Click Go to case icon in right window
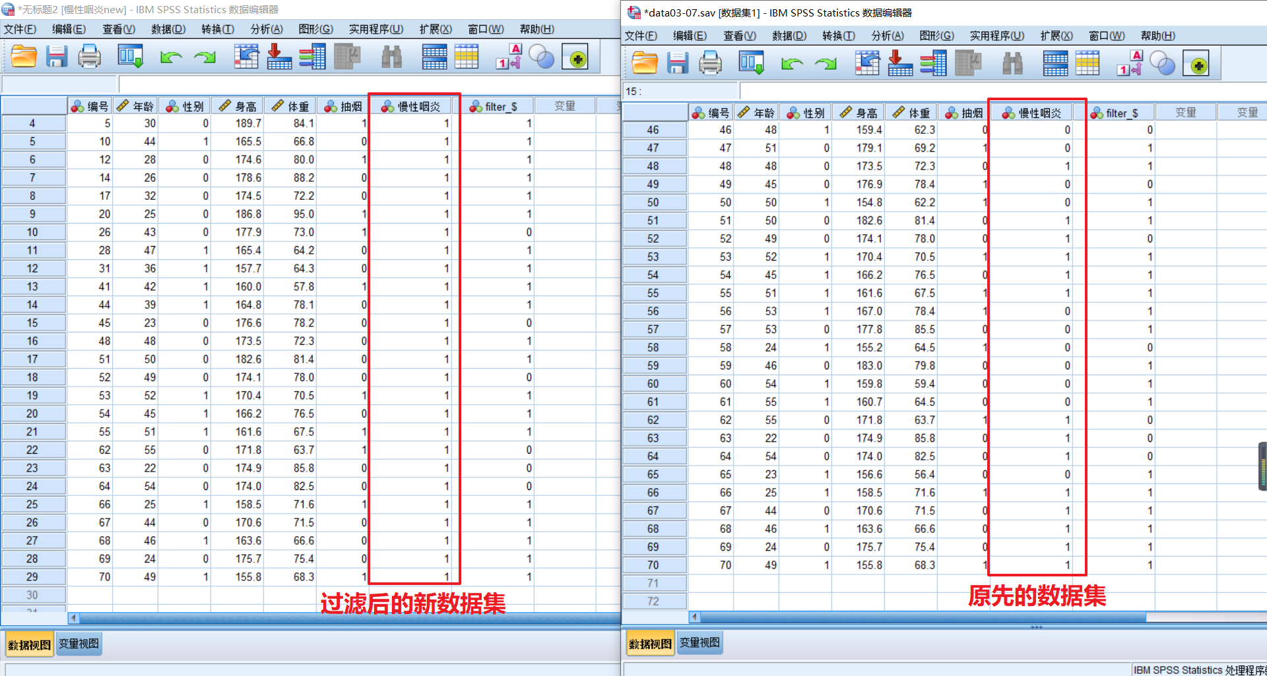 (867, 63)
